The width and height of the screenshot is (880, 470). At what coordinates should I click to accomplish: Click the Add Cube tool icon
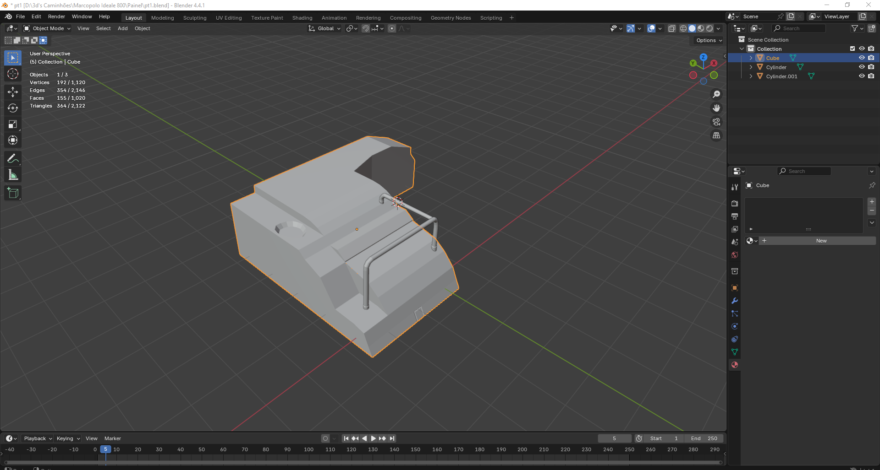pyautogui.click(x=13, y=193)
